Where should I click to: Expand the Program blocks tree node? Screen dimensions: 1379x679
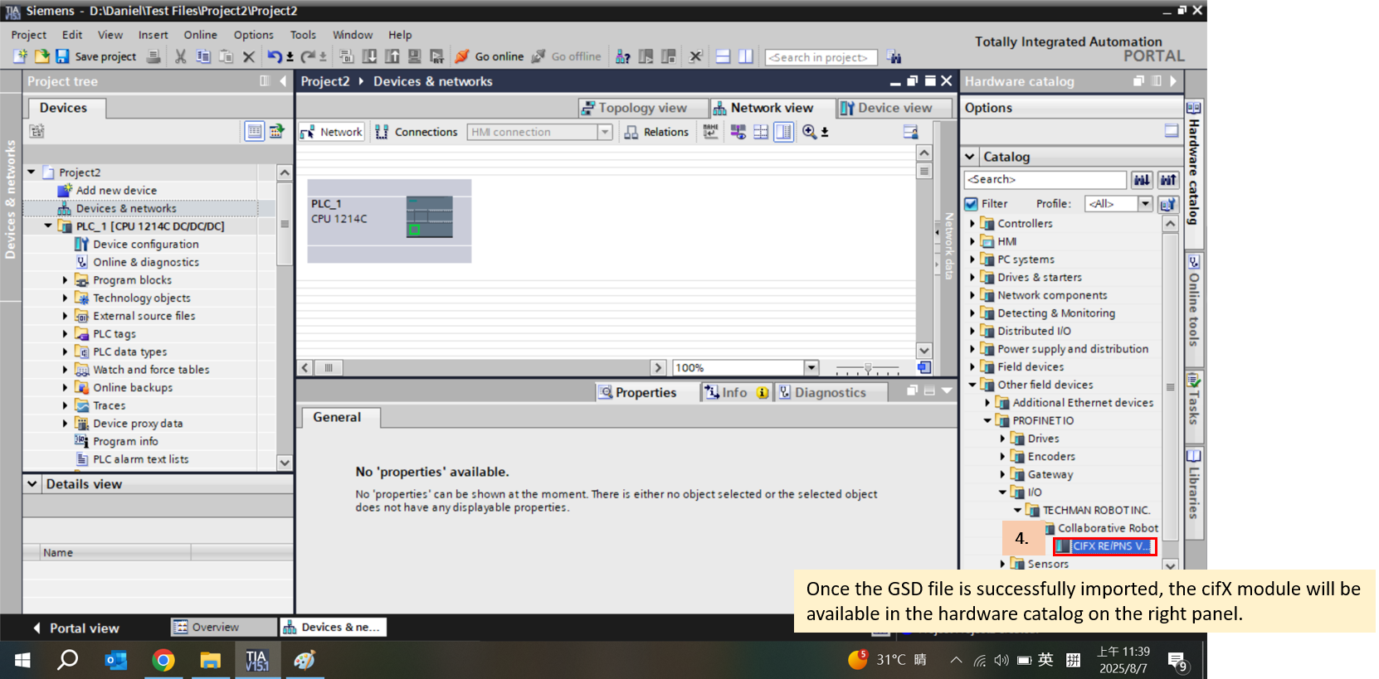pos(65,280)
